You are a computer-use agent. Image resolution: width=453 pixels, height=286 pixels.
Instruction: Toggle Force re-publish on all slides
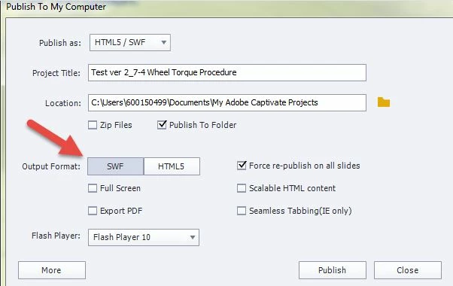[x=242, y=166]
